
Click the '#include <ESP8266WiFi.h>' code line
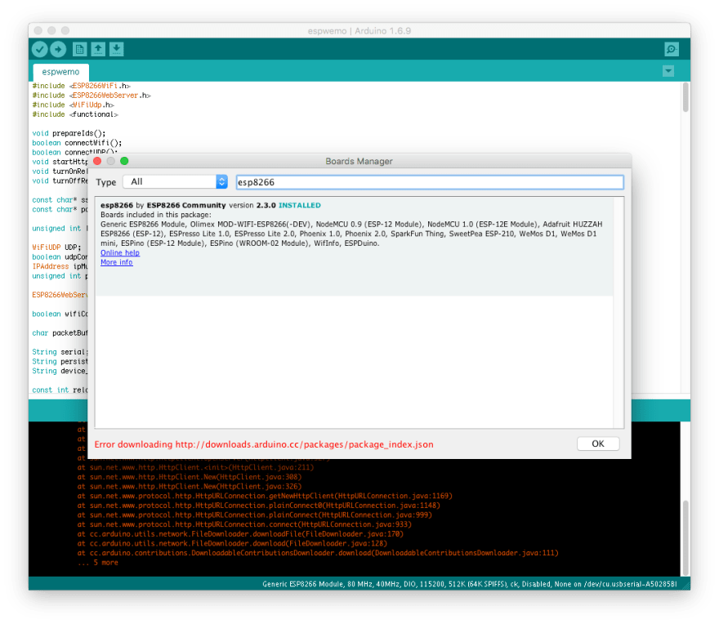point(82,86)
